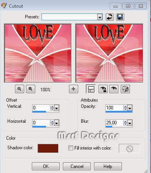Click the proof eye icon
The width and height of the screenshot is (151, 173).
(x=114, y=89)
